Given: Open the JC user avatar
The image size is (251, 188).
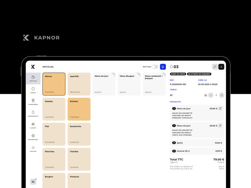Looking at the screenshot, I should click(33, 182).
